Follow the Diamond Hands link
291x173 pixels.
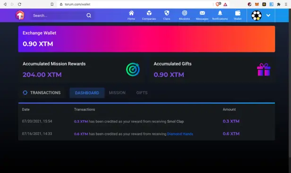(180, 134)
